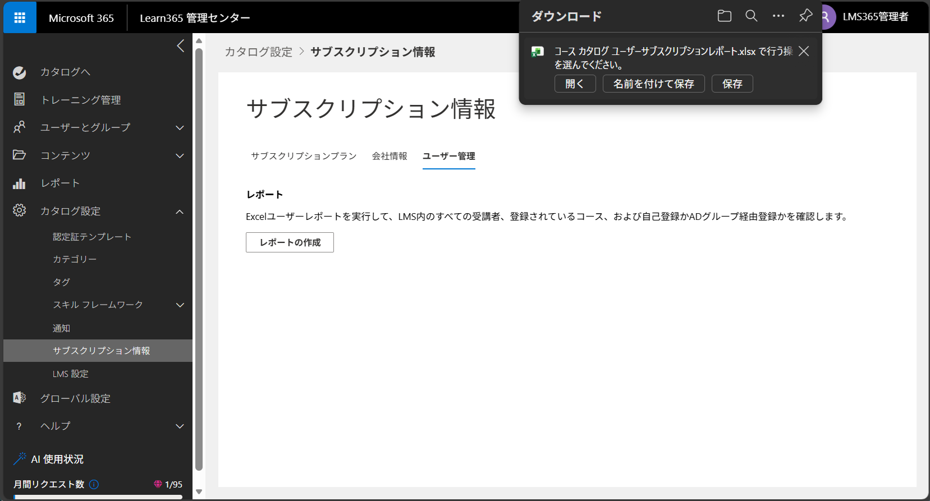
Task: Click the 保存 button
Action: (x=732, y=84)
